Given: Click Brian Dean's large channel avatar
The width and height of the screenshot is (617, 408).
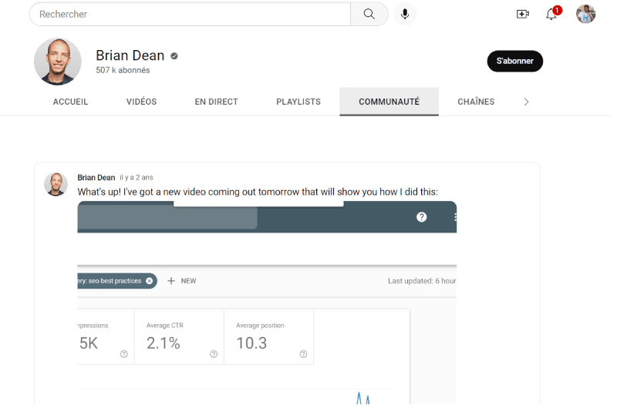Looking at the screenshot, I should [x=58, y=62].
